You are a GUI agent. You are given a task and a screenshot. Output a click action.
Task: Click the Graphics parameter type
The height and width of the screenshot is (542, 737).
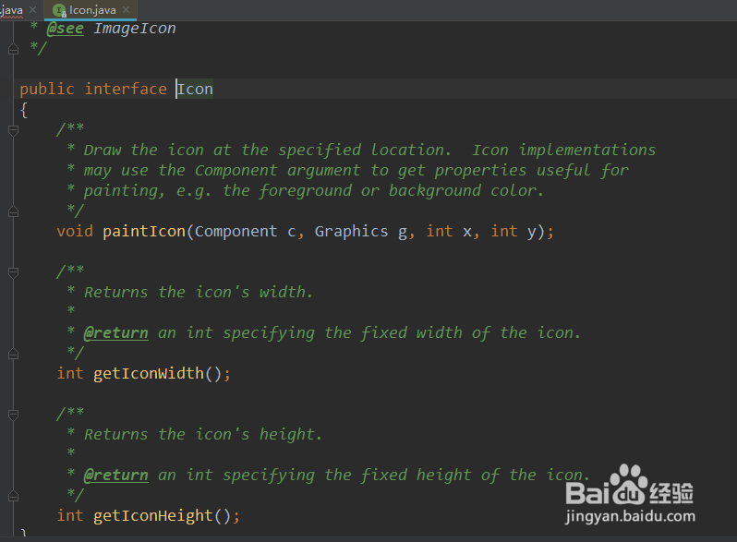point(351,231)
